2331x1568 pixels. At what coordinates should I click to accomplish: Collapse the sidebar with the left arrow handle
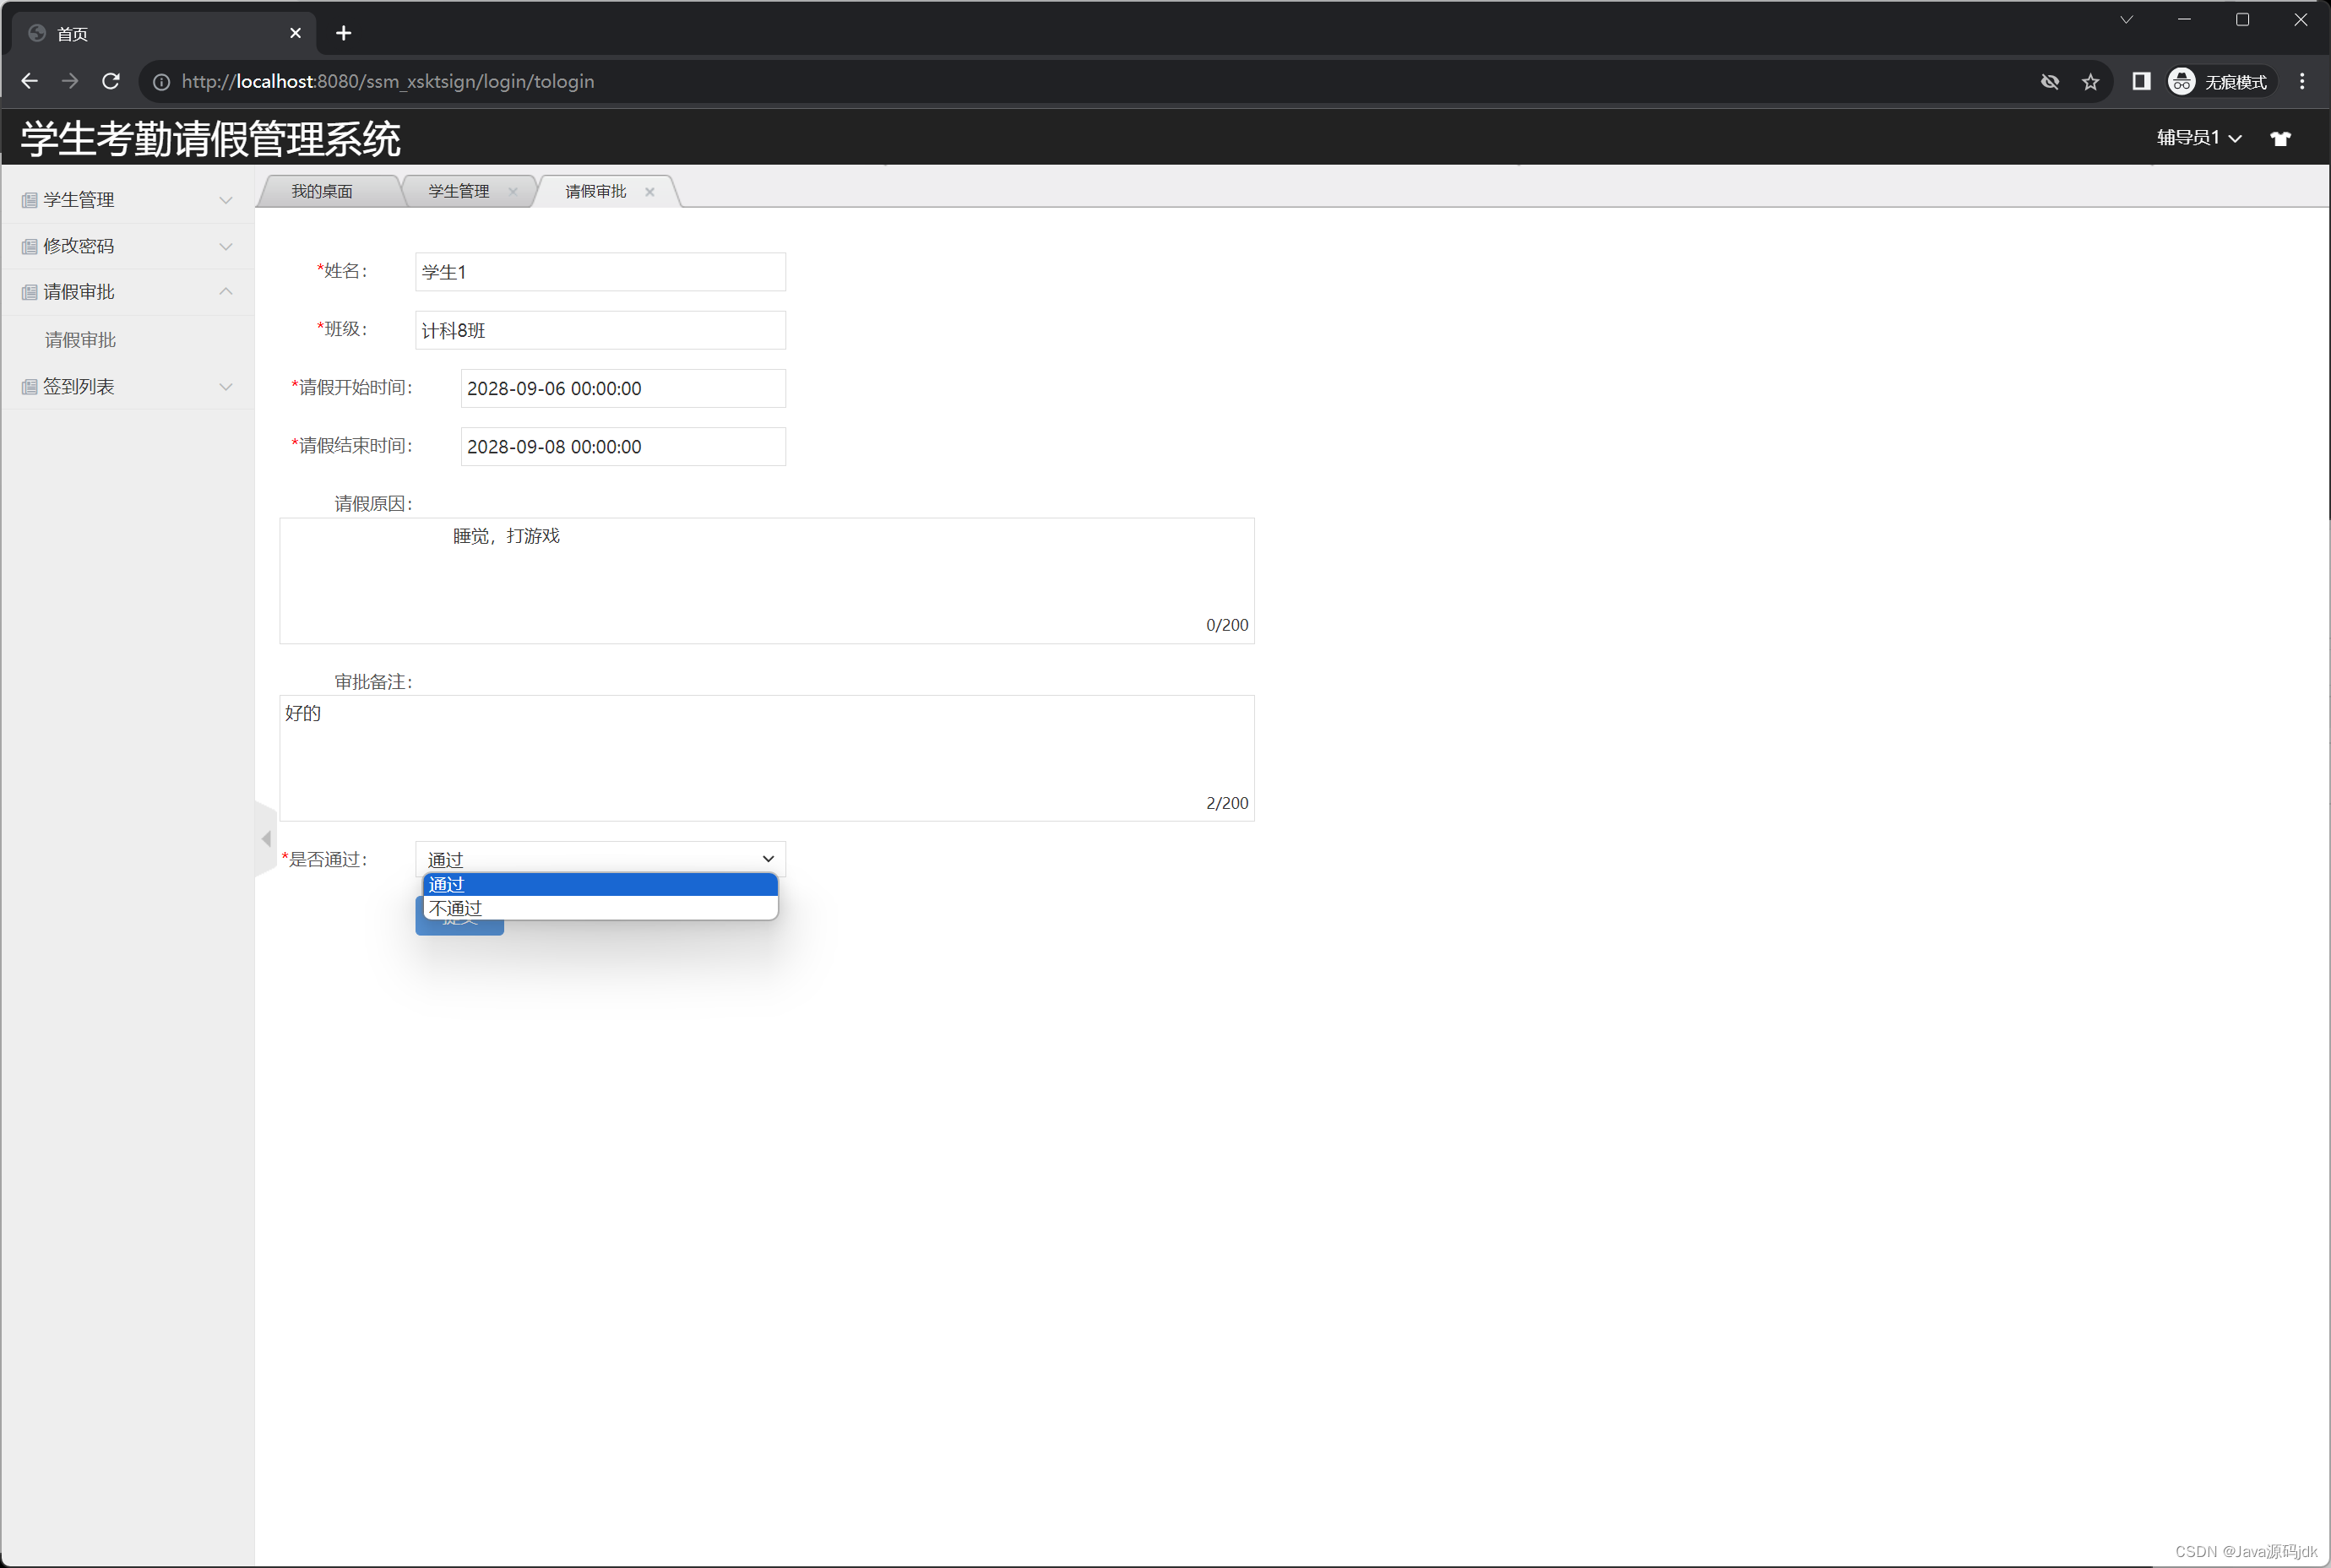coord(266,839)
